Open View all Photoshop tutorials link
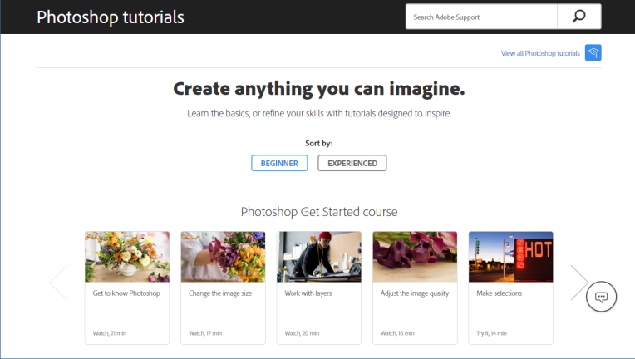This screenshot has width=635, height=359. point(540,53)
